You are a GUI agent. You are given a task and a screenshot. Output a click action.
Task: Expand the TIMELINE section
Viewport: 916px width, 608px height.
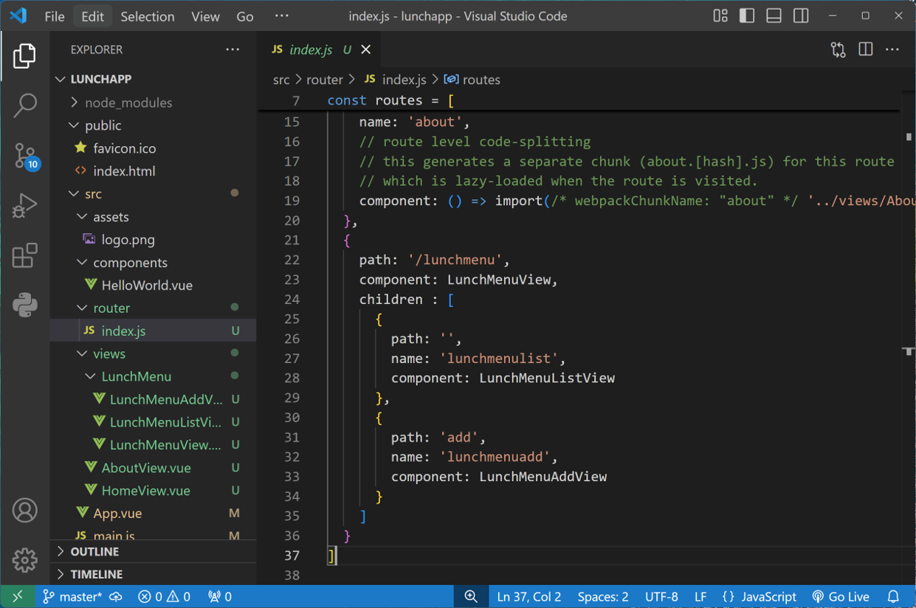tap(154, 574)
